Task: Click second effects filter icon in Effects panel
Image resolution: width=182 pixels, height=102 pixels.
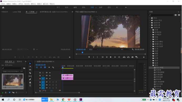Action: [x=179, y=15]
